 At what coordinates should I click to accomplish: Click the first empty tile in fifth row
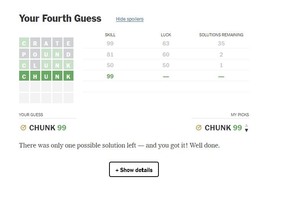pos(24,88)
